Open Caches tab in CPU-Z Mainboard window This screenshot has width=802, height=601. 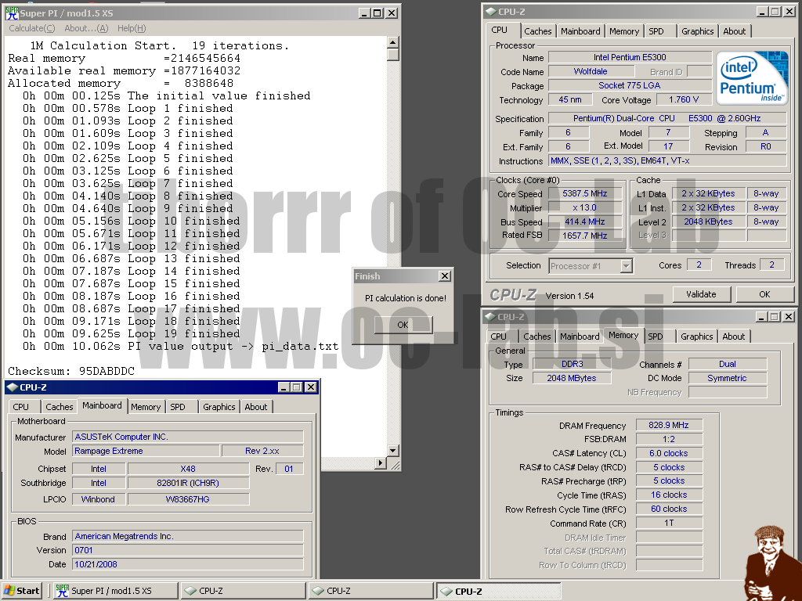[60, 407]
